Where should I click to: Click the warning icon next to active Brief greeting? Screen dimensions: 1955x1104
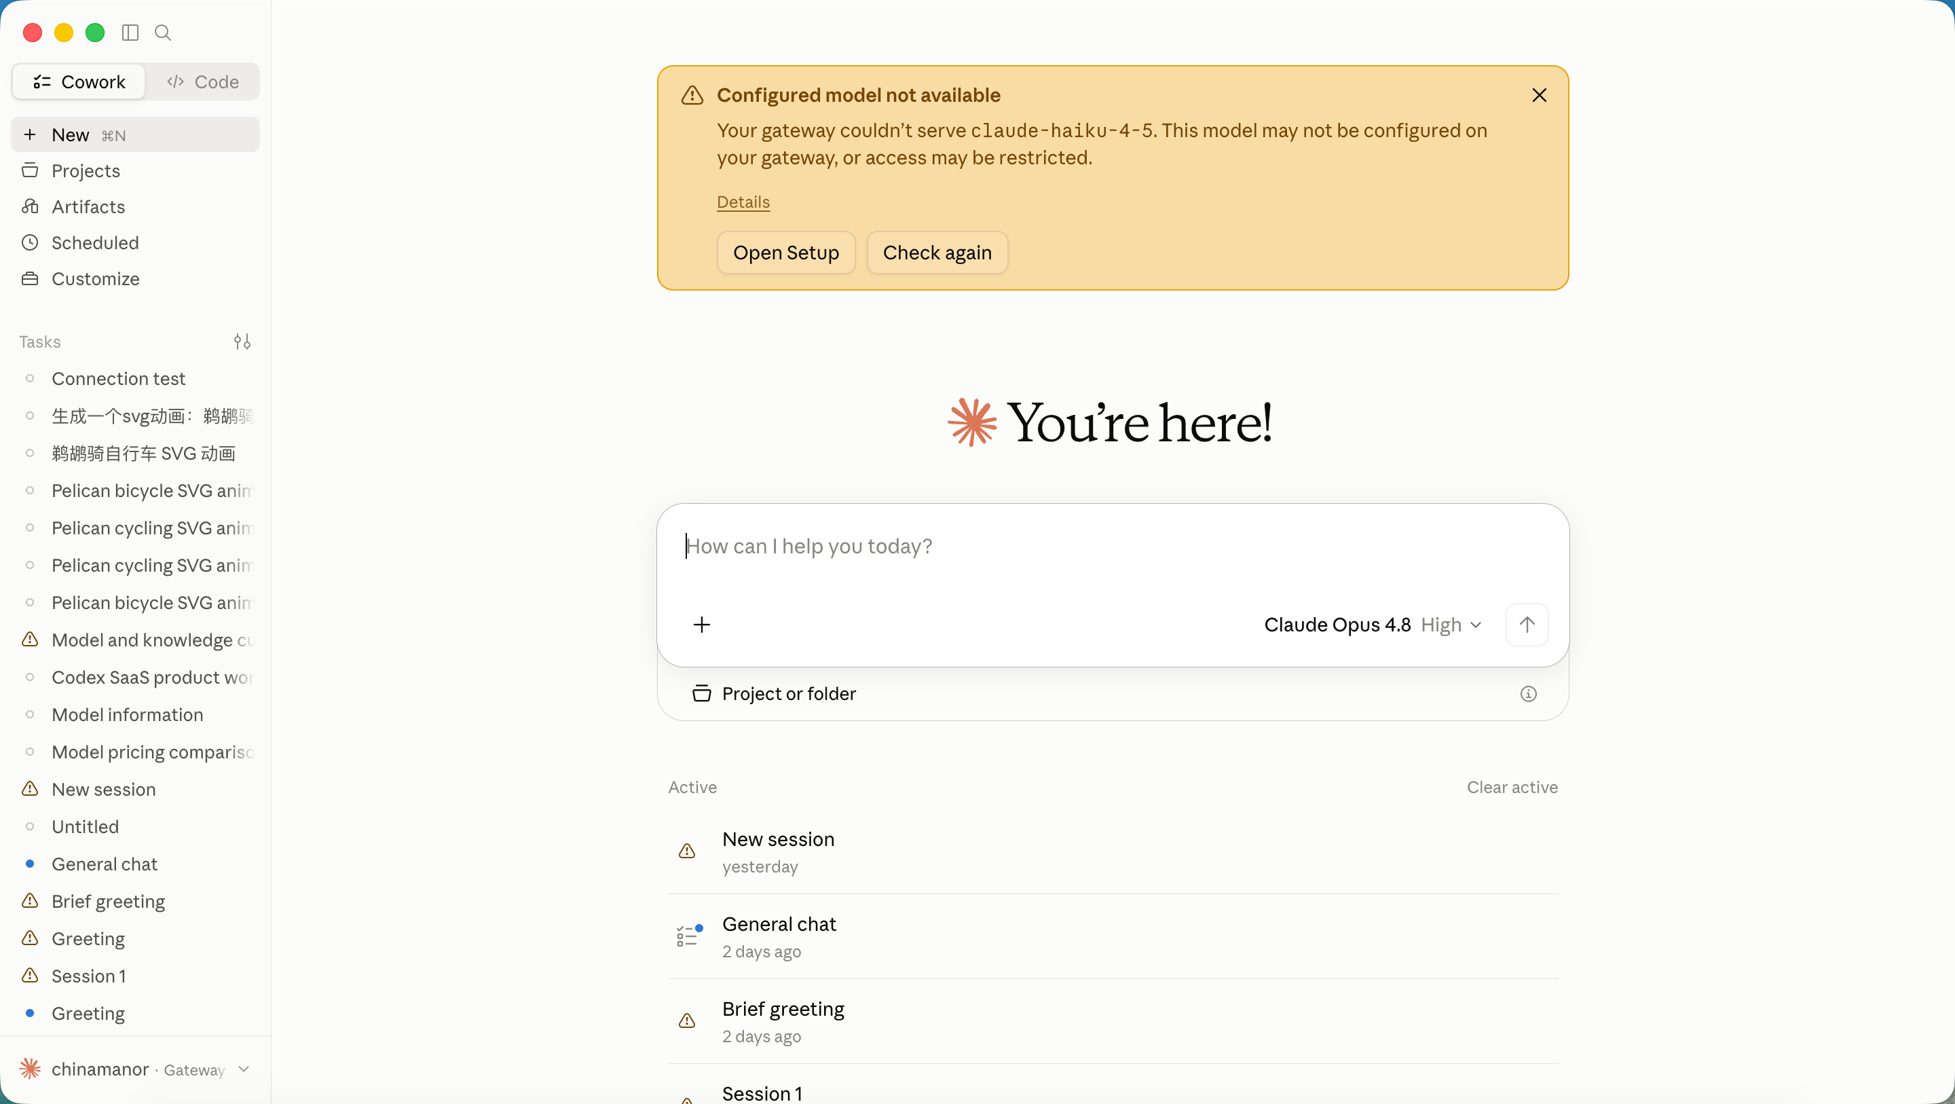pyautogui.click(x=687, y=1021)
